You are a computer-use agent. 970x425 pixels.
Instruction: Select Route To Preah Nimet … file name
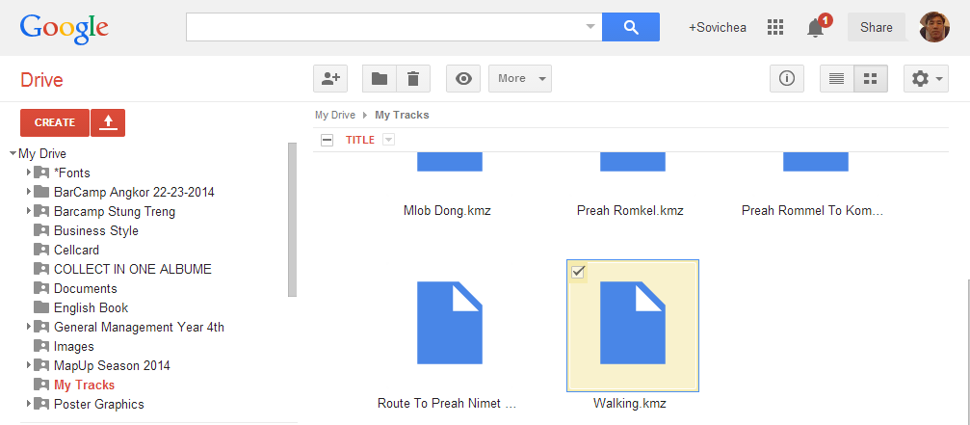447,404
